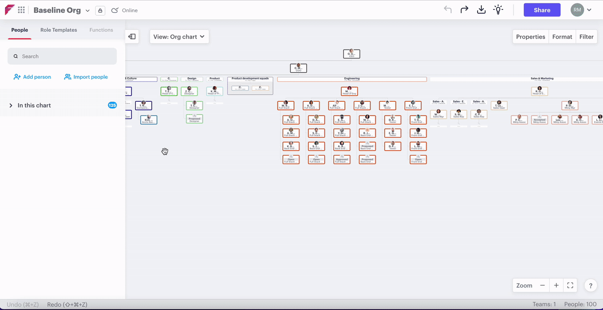Click the app grid launcher icon
This screenshot has height=310, width=603.
click(22, 10)
